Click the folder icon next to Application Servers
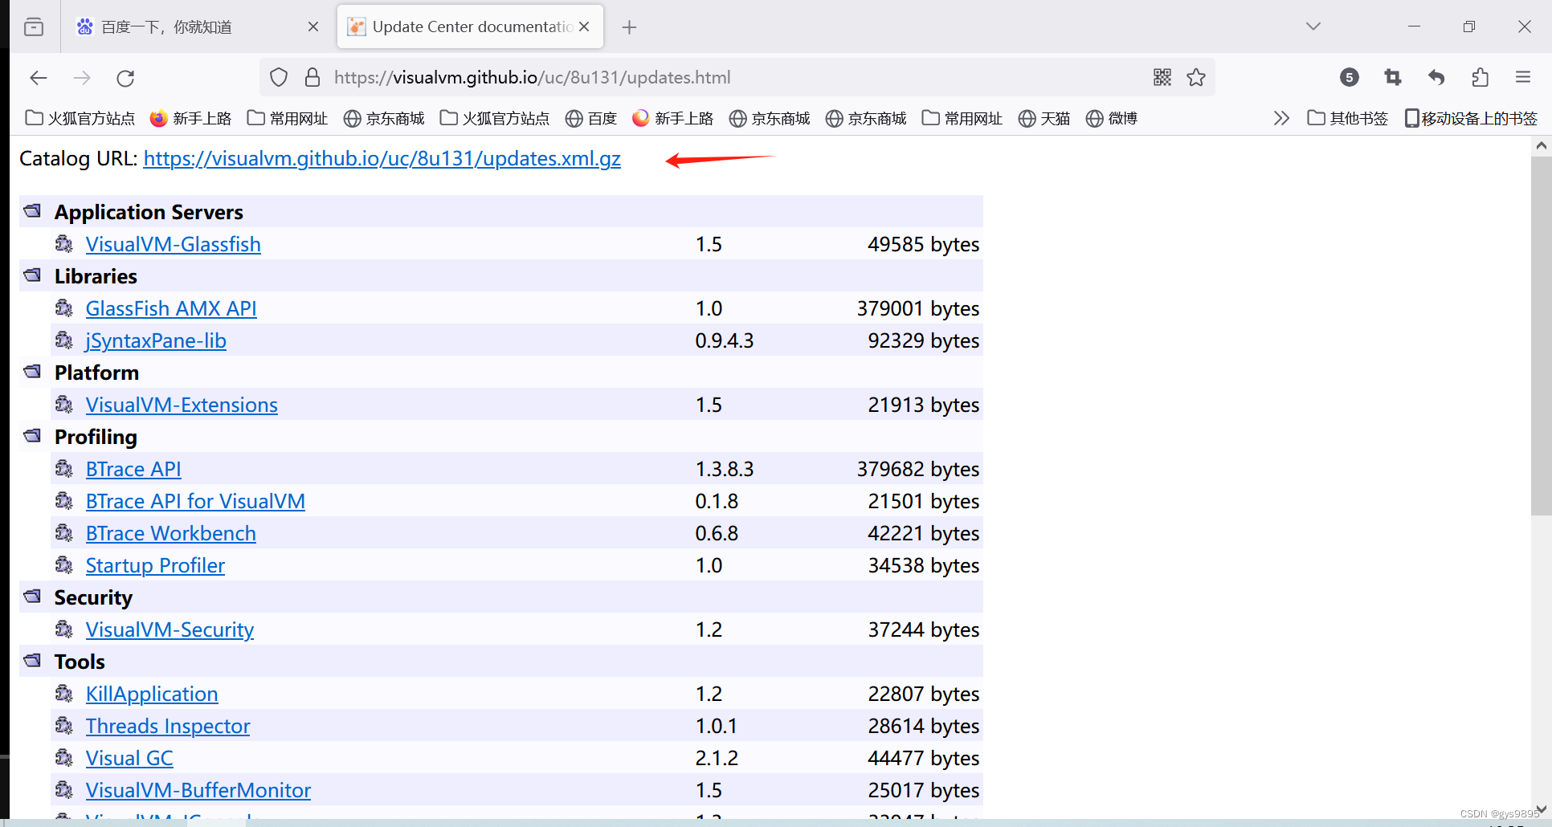 click(32, 210)
